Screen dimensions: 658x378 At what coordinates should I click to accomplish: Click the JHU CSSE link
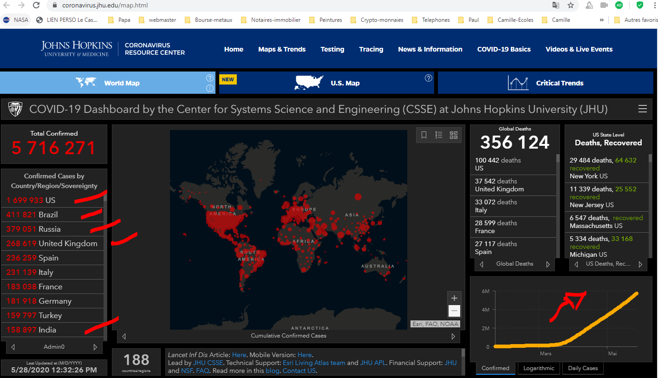[x=208, y=363]
